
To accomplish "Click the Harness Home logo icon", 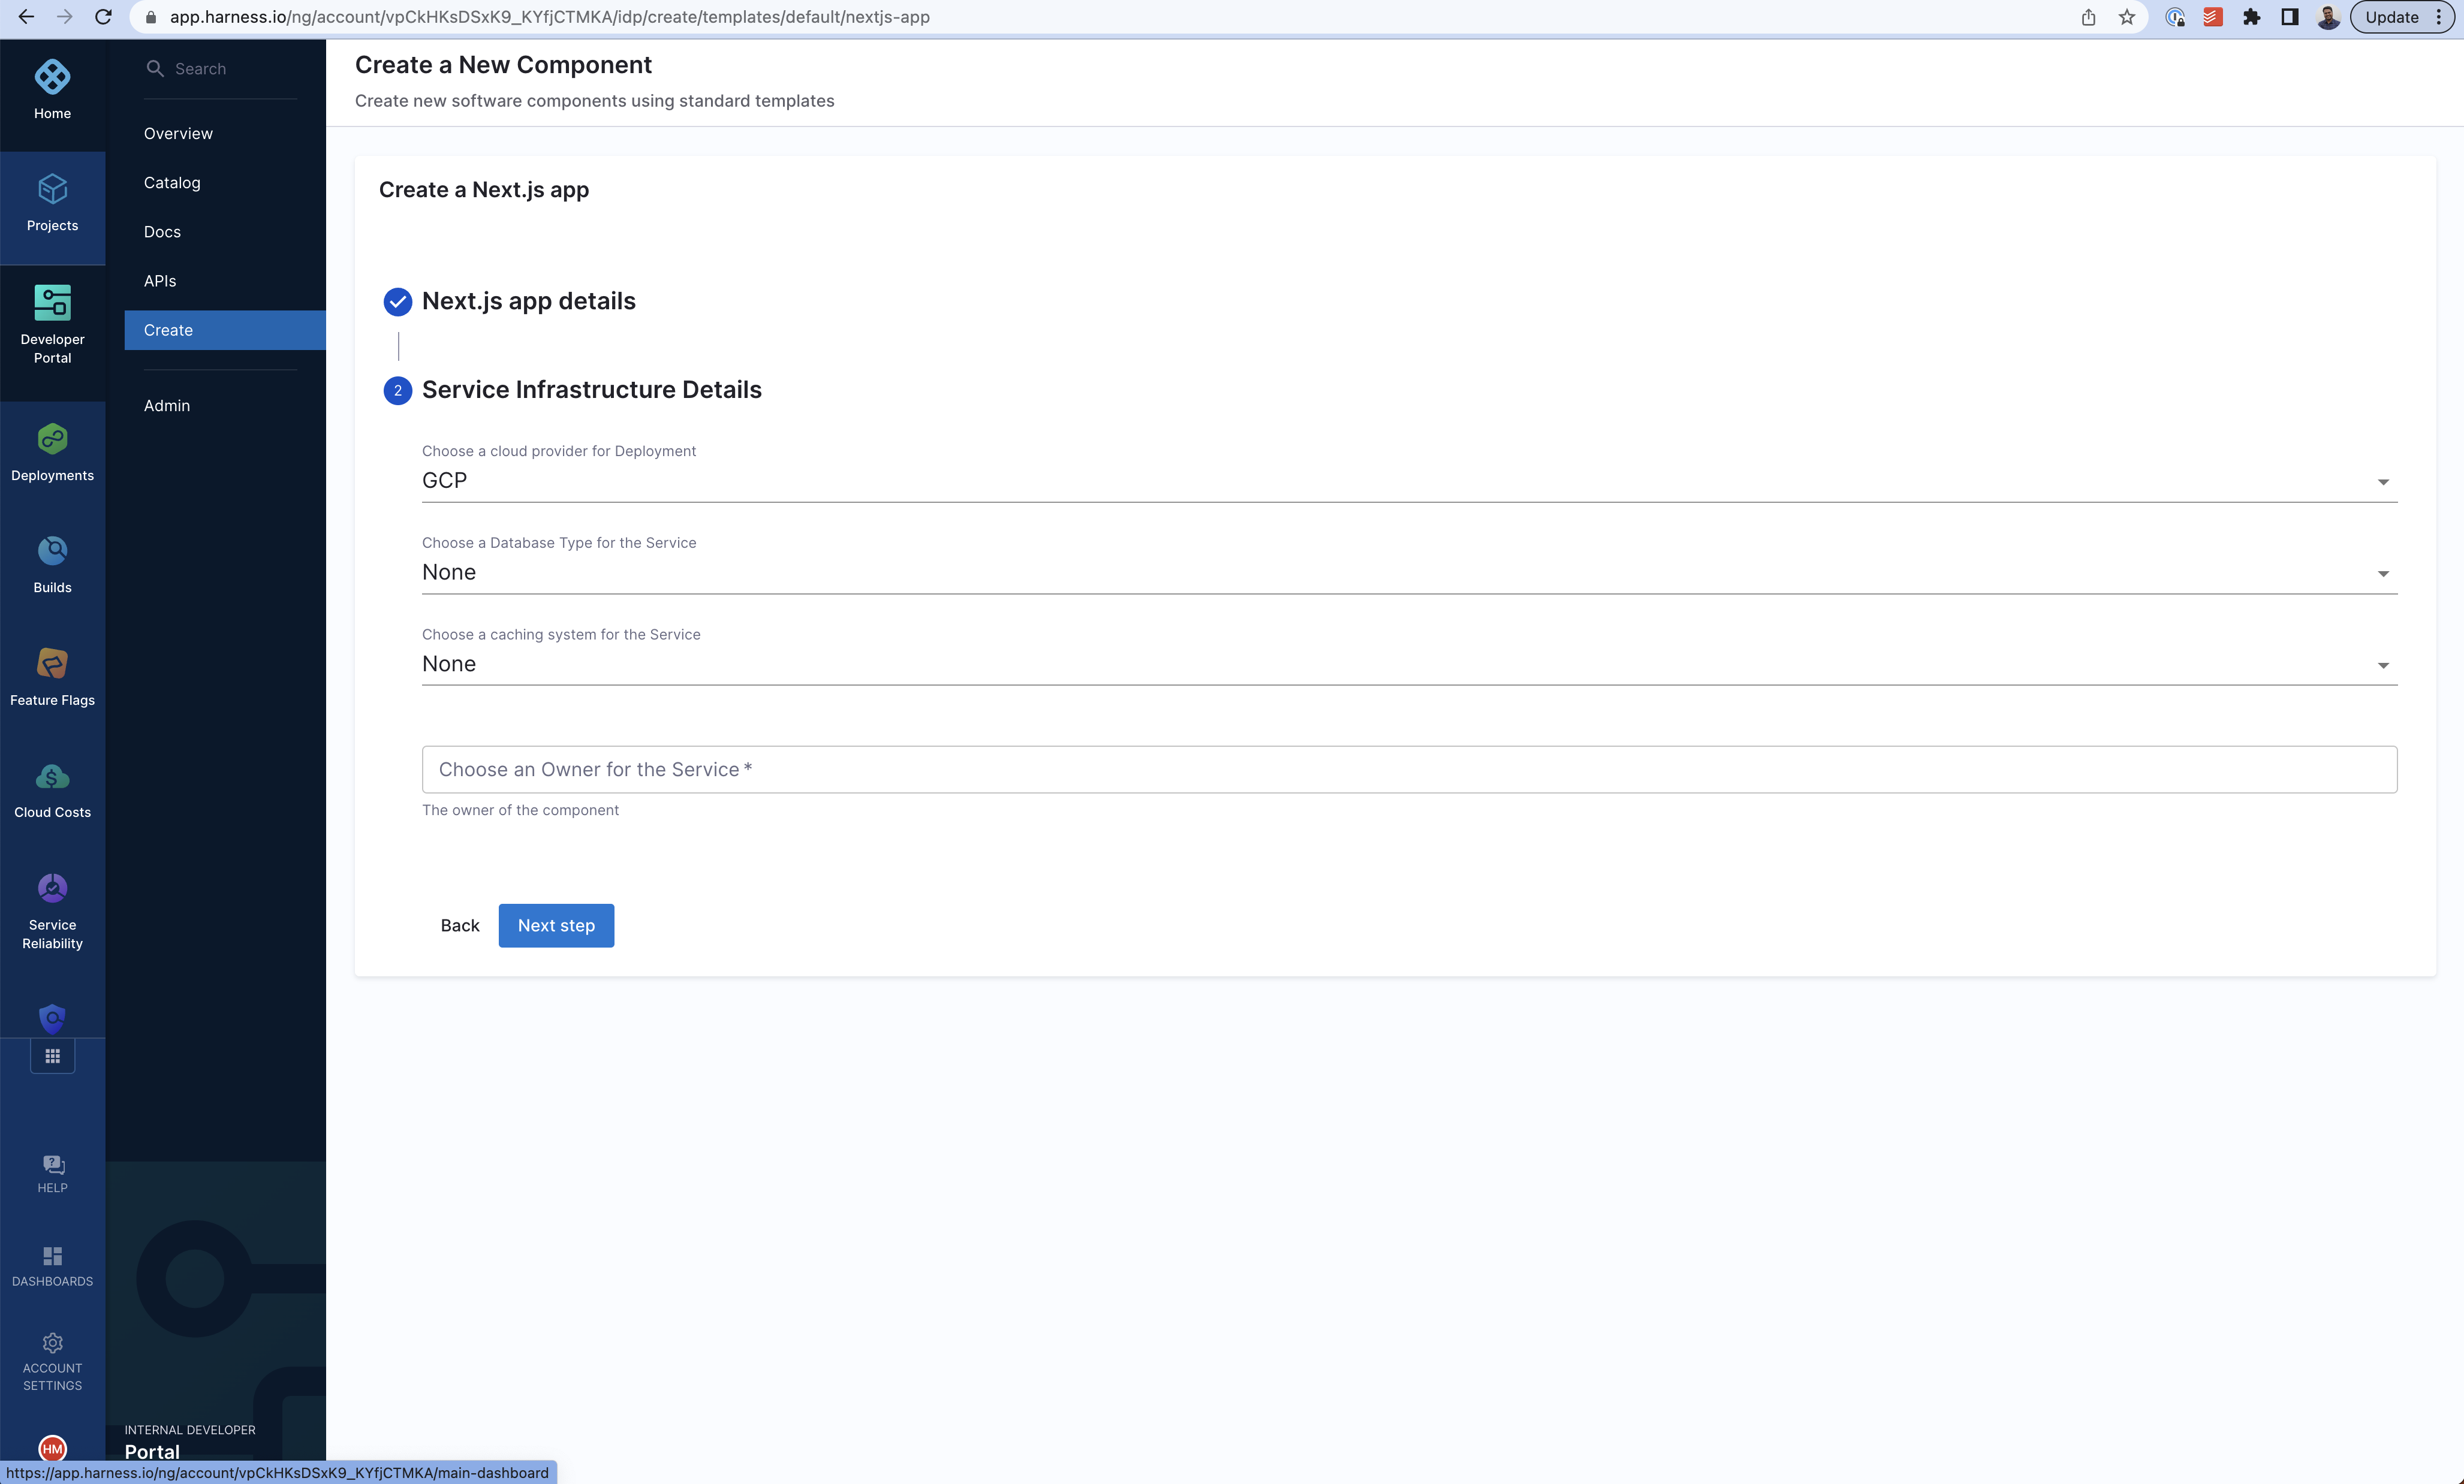I will 52,77.
